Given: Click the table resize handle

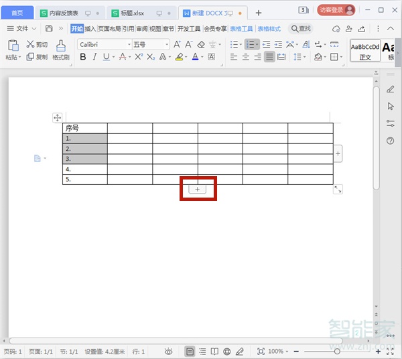Looking at the screenshot, I should (338, 190).
